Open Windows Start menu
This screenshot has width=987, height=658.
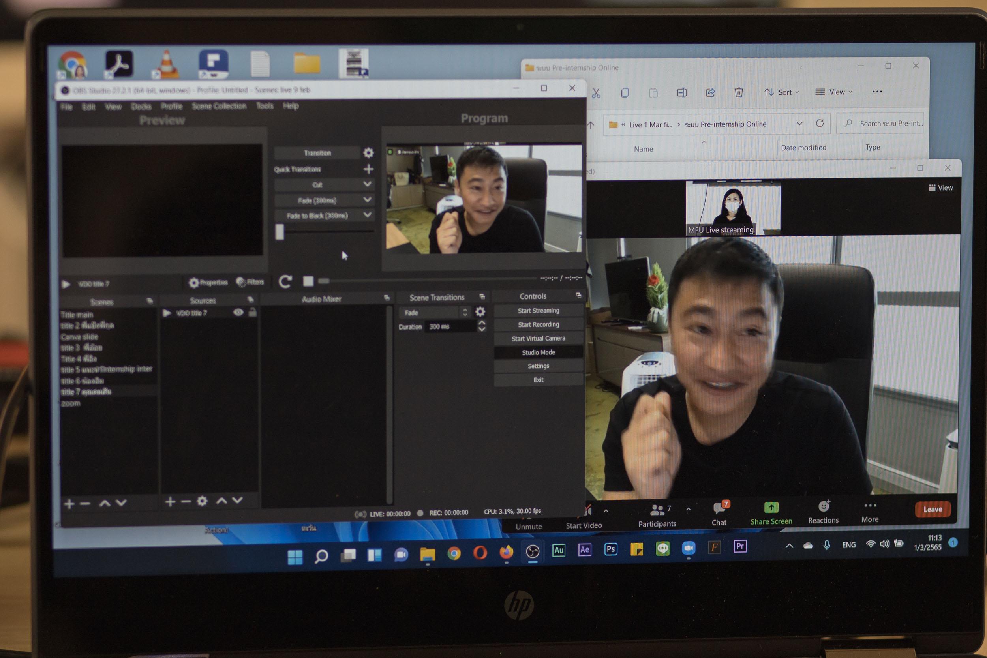295,558
